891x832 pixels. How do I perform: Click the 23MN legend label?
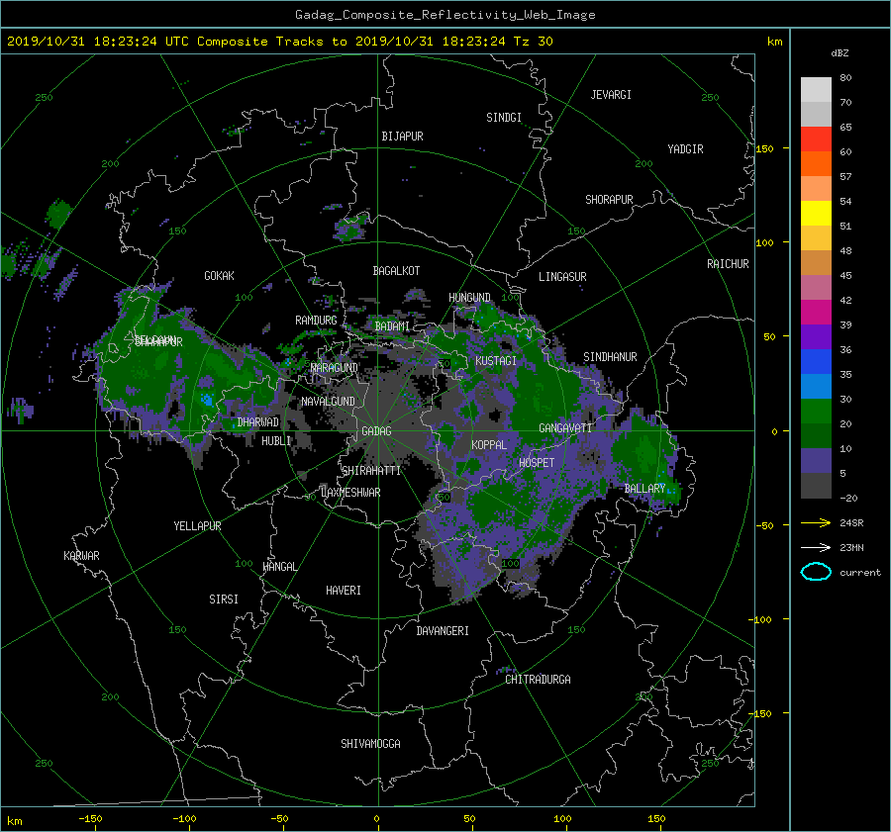click(x=851, y=547)
